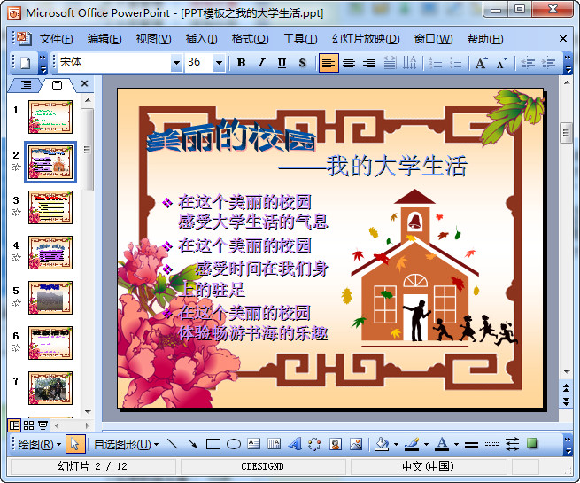Toggle text Shadow formatting
This screenshot has width=580, height=483.
(x=302, y=63)
